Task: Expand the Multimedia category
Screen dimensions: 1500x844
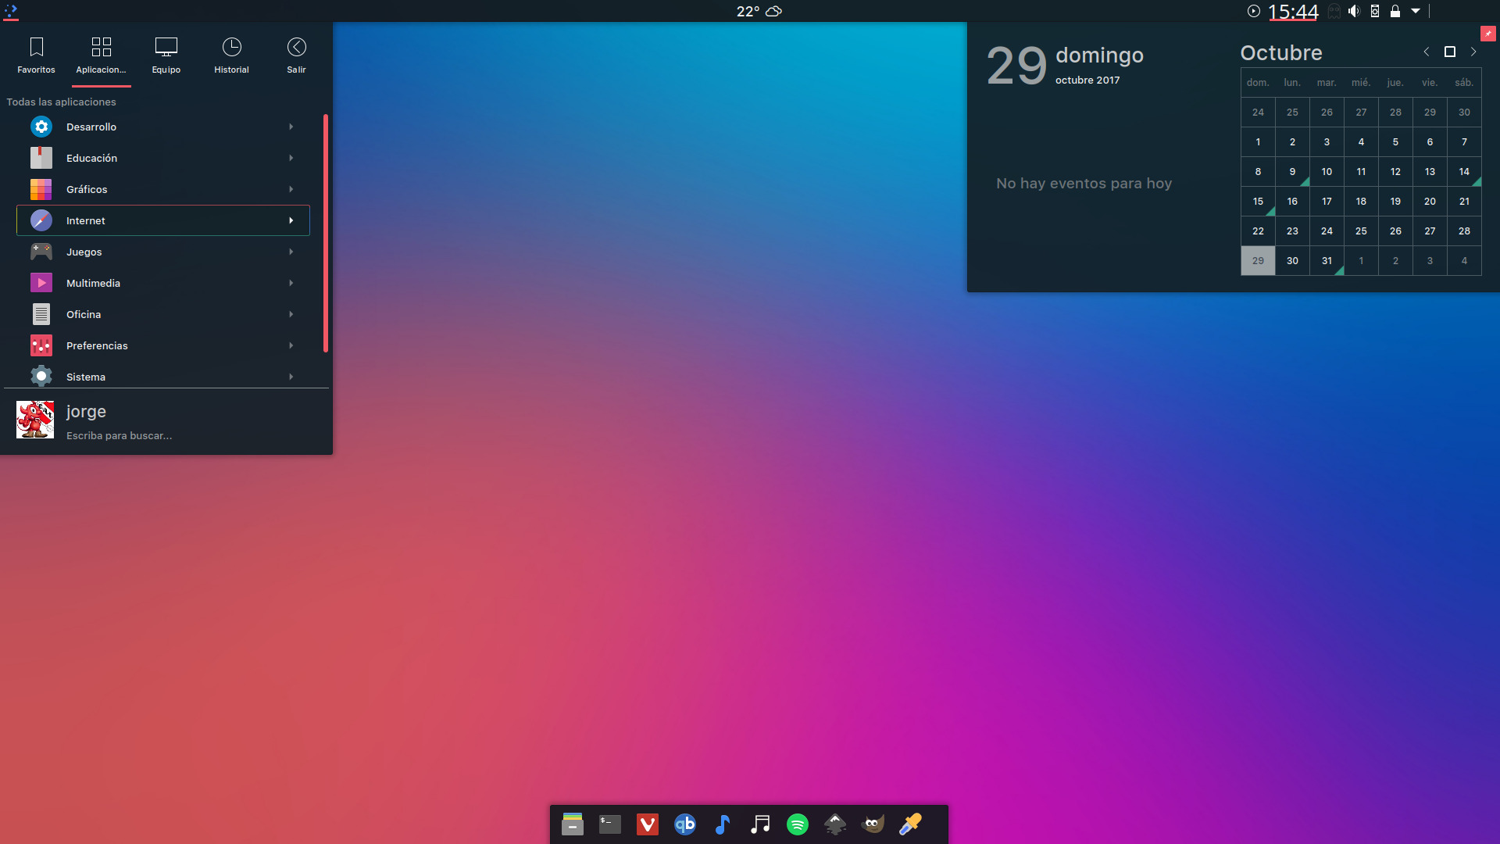Action: coord(162,283)
